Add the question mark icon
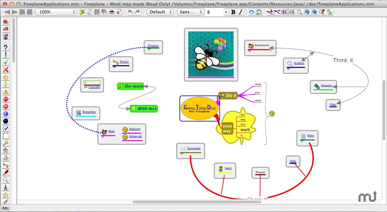This screenshot has height=212, width=387. (x=6, y=47)
